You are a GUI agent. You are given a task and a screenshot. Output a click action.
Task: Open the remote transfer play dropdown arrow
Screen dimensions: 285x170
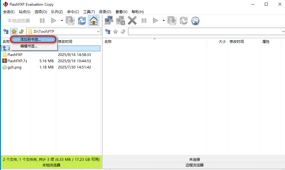(x=164, y=21)
